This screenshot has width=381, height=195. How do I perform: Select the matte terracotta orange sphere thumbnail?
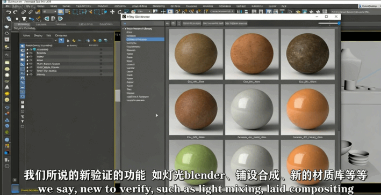[251, 54]
